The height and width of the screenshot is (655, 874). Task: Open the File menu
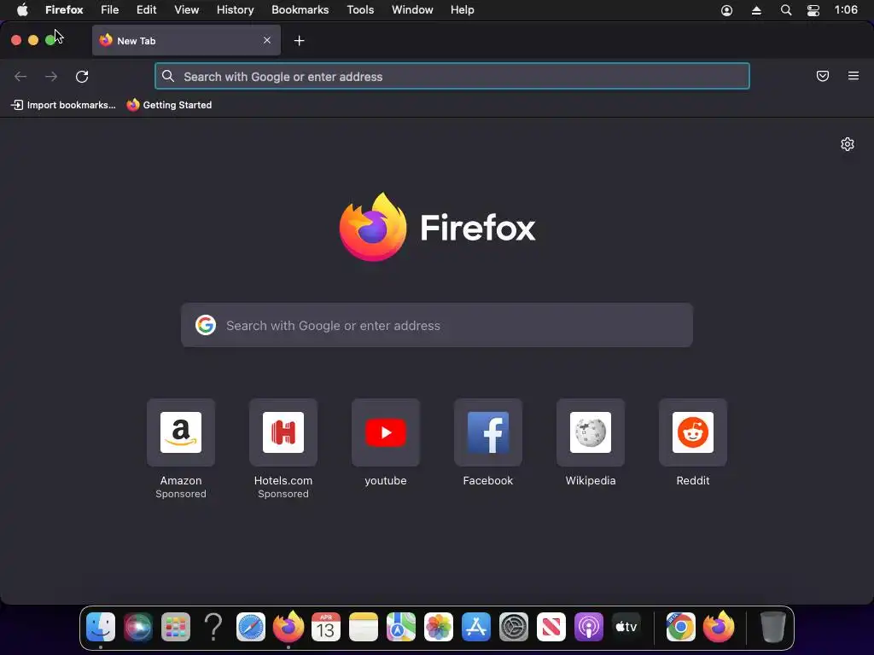110,10
